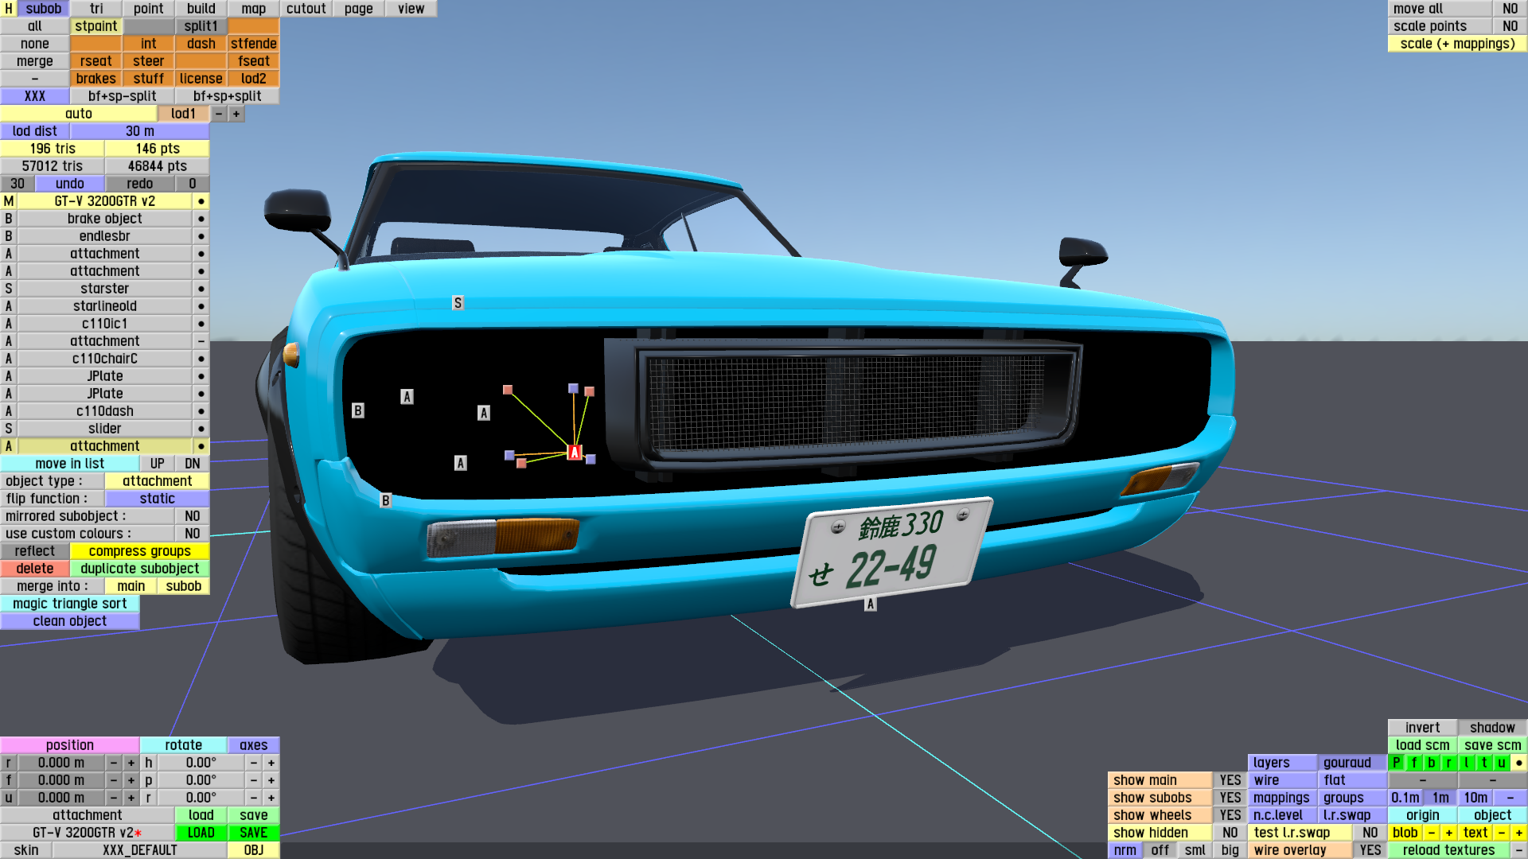
Task: Toggle wire overlay YES setting
Action: 1370,850
